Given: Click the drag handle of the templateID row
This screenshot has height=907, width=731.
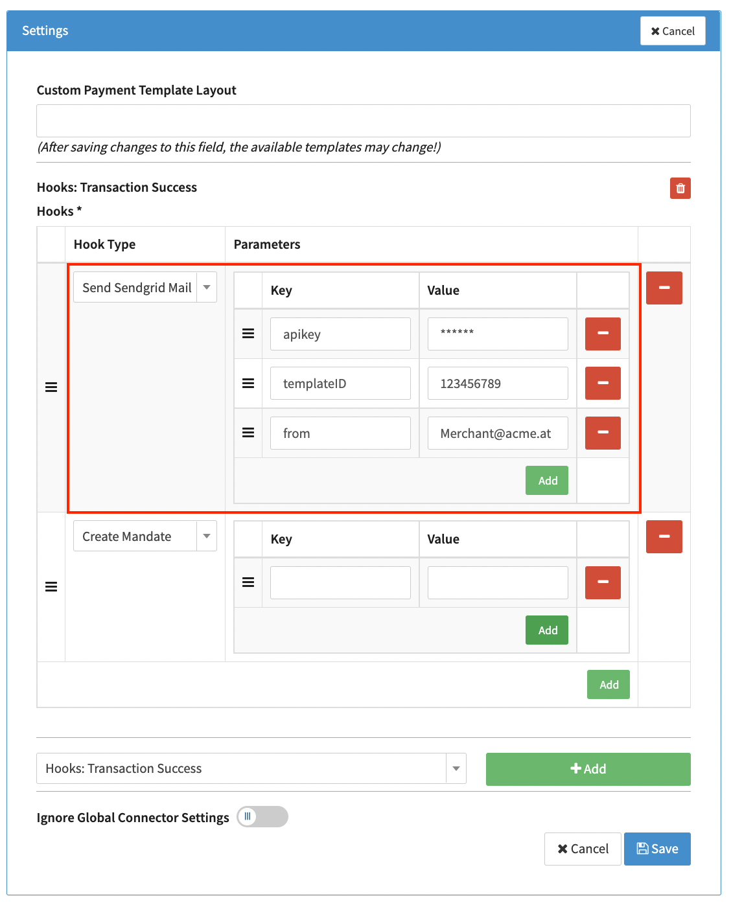Looking at the screenshot, I should pyautogui.click(x=248, y=384).
